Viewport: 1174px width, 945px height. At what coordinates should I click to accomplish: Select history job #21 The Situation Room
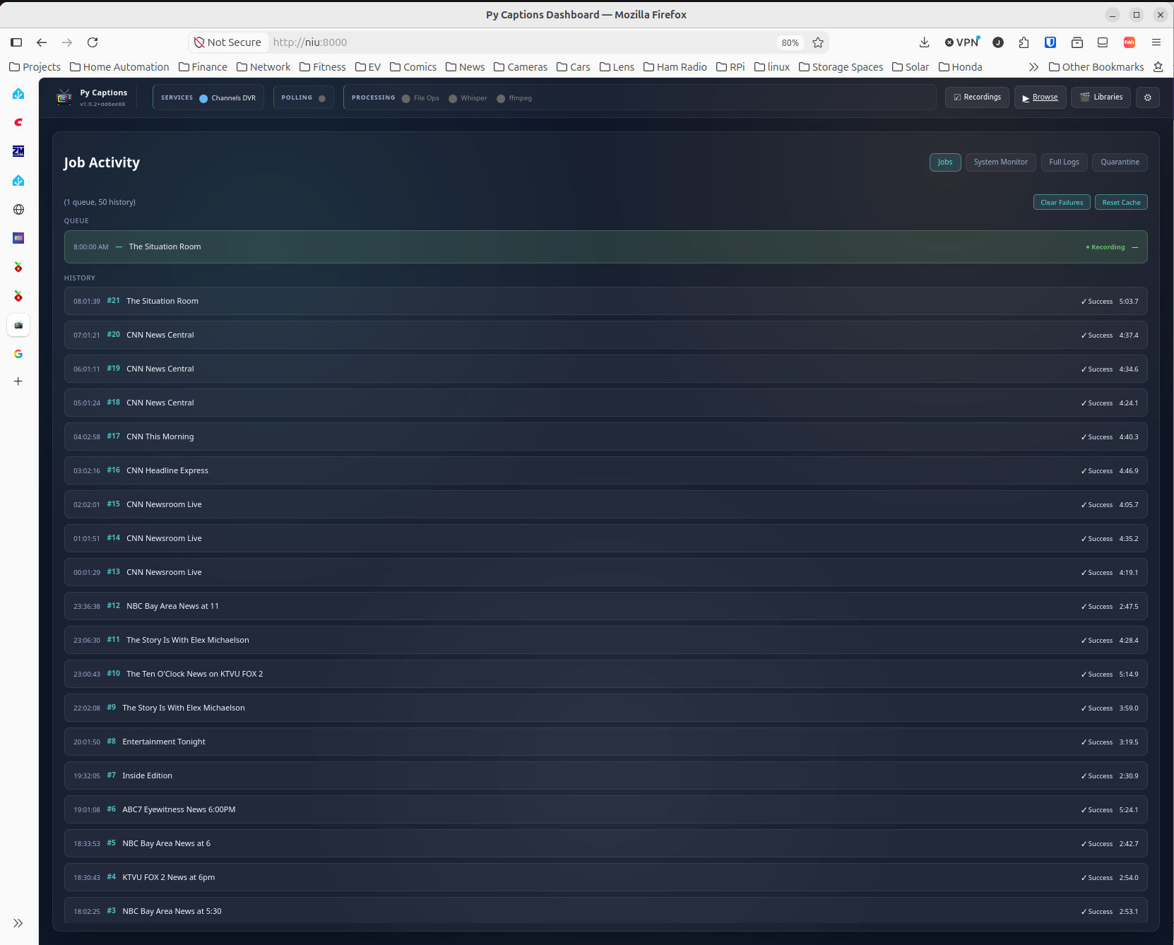(x=605, y=301)
